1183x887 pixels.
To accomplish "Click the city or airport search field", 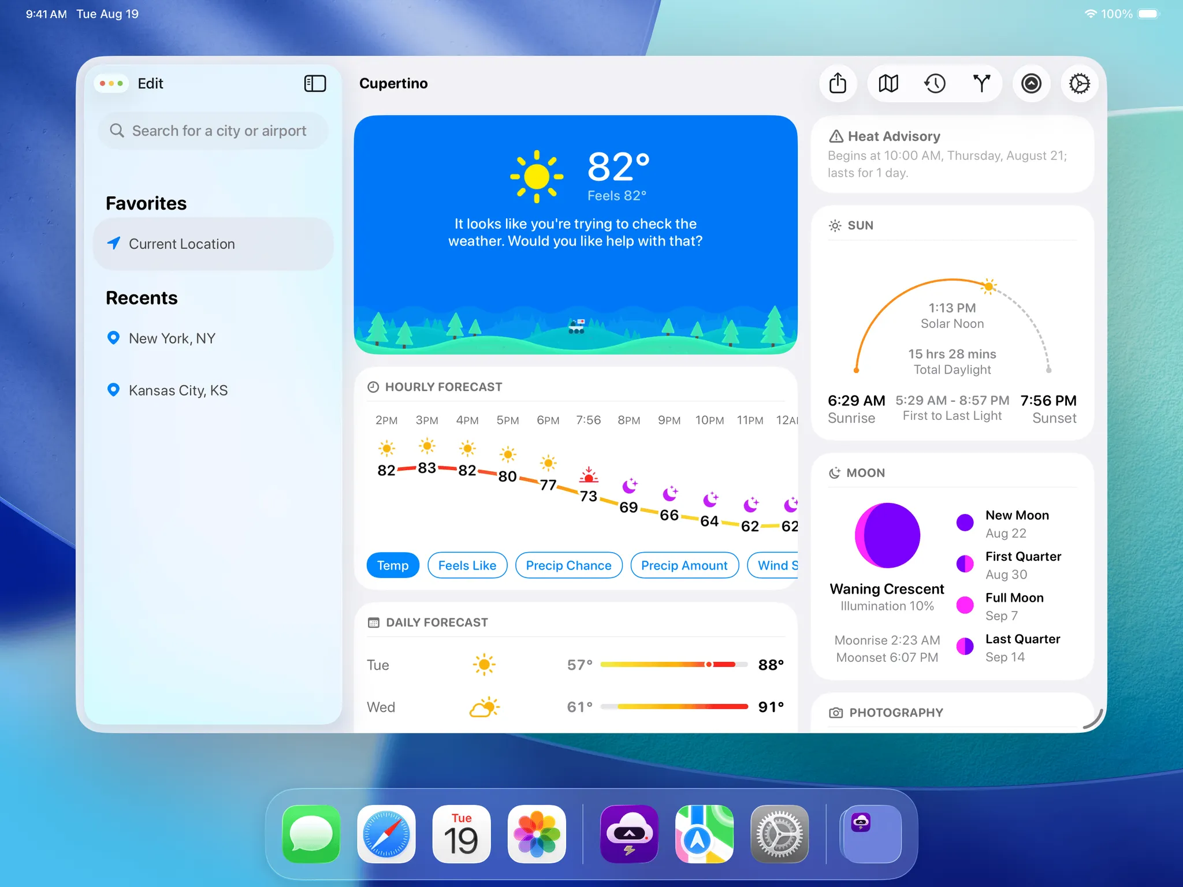I will [x=214, y=131].
